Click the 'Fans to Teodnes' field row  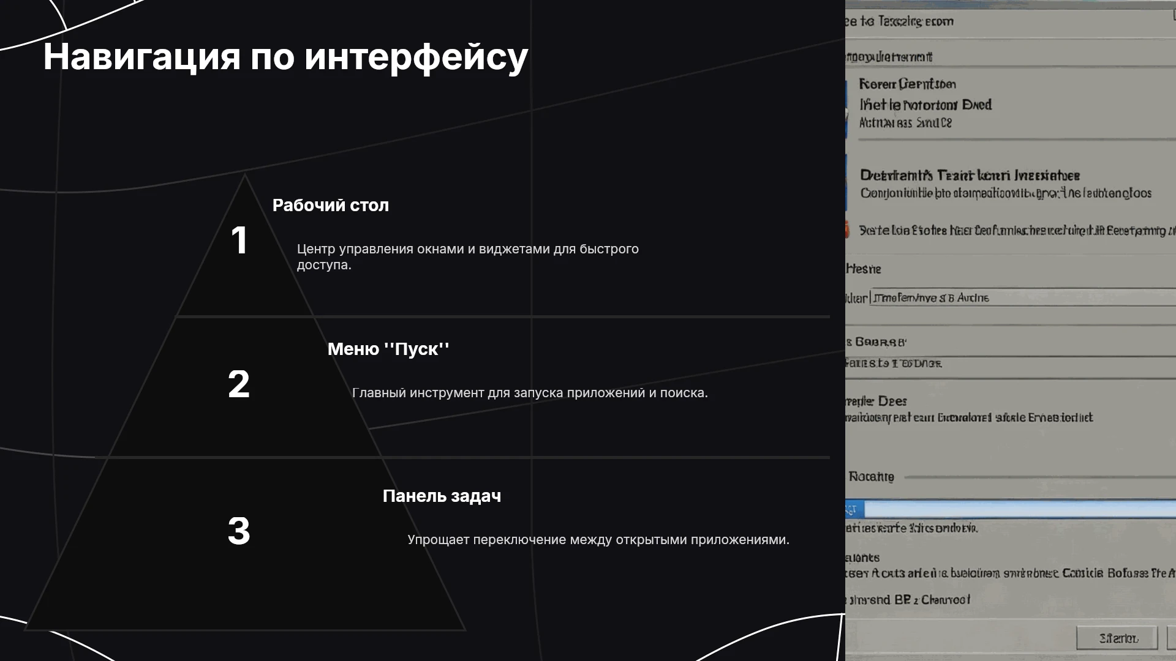[x=1011, y=364]
